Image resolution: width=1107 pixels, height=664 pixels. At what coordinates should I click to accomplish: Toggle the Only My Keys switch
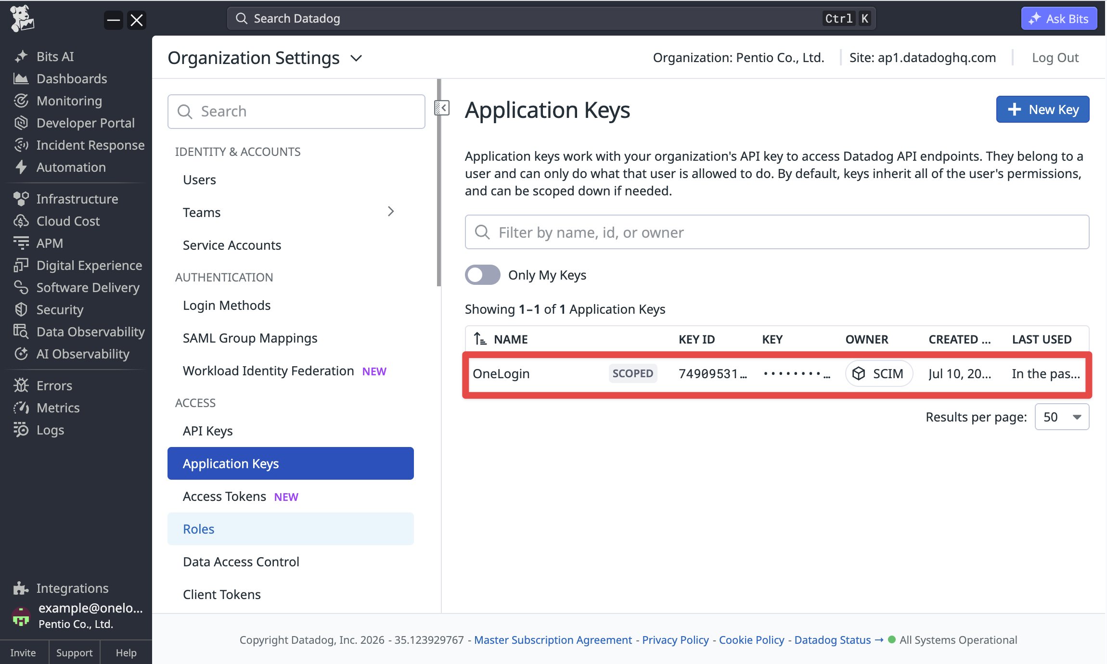click(x=482, y=275)
